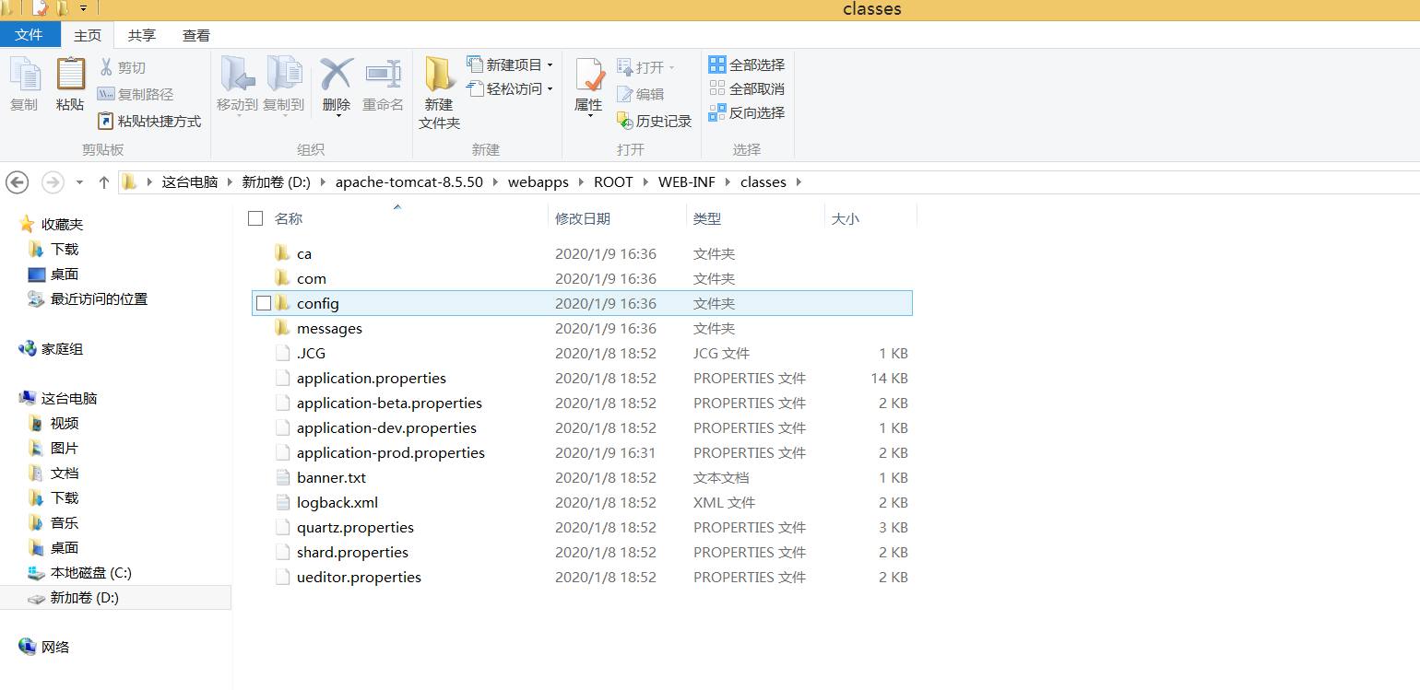Select Copy path (复制路径) in ribbon
The height and width of the screenshot is (690, 1420).
pos(136,94)
